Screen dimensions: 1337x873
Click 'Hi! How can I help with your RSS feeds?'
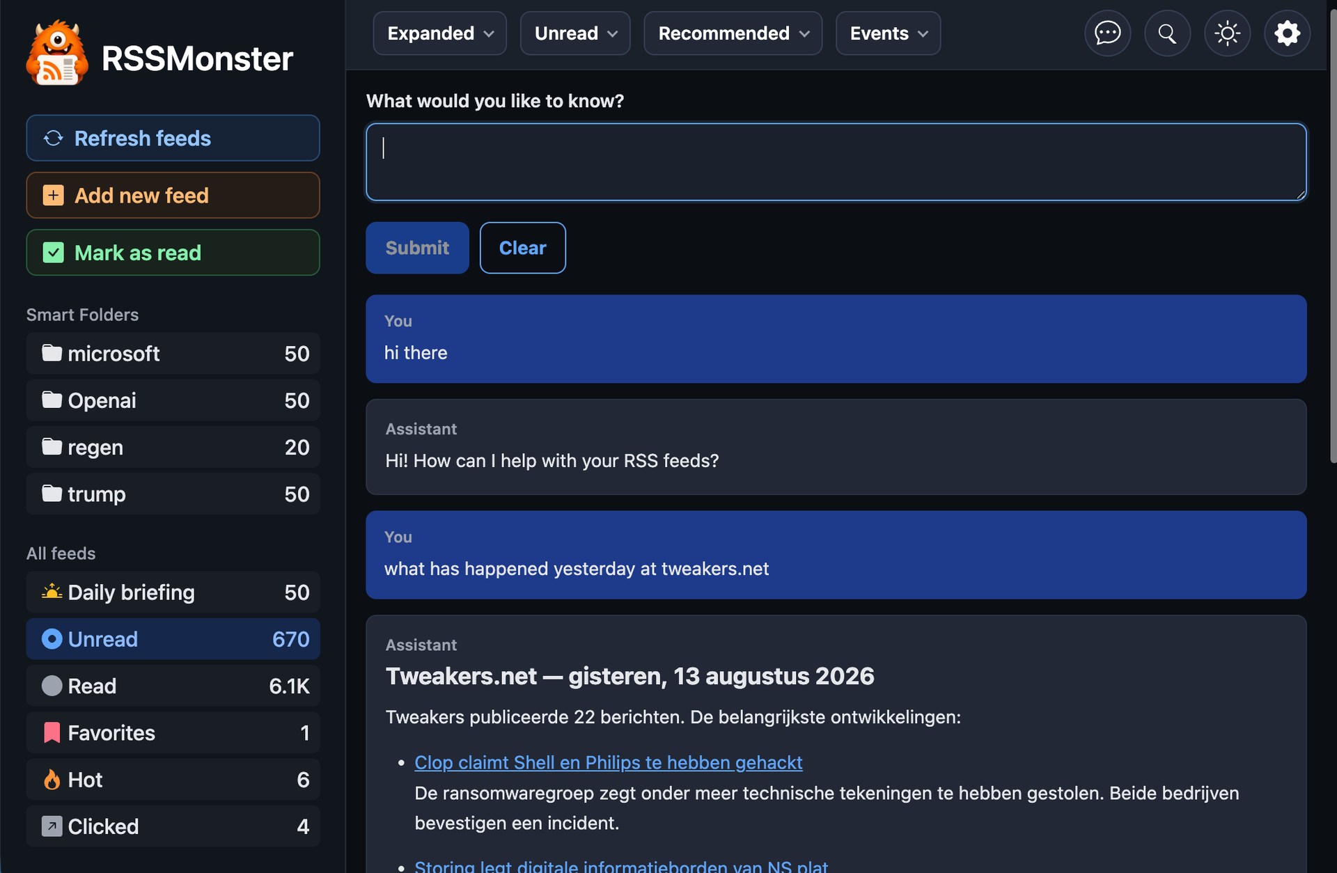pyautogui.click(x=552, y=460)
